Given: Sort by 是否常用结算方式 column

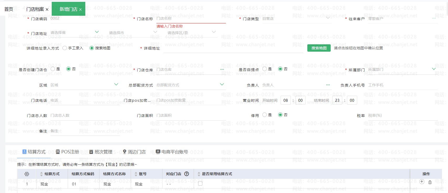Looking at the screenshot, I should point(199,174).
